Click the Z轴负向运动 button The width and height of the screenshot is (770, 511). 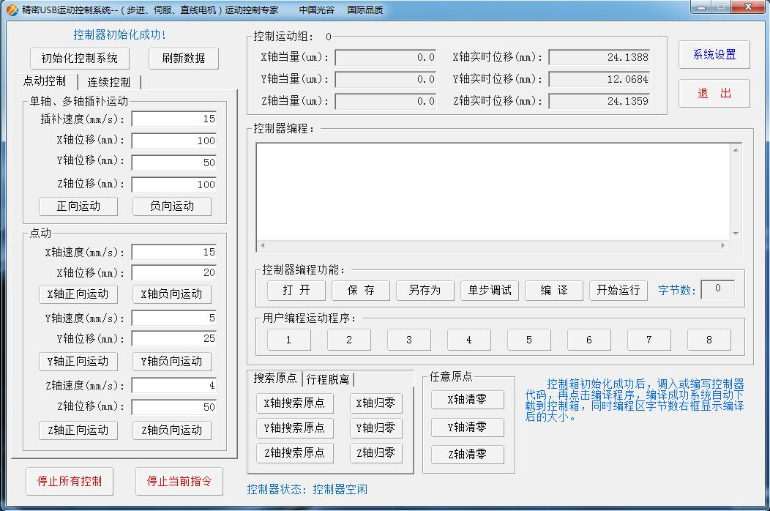(x=172, y=430)
